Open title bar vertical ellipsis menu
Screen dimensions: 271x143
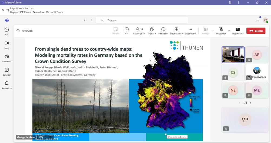[x=238, y=3]
